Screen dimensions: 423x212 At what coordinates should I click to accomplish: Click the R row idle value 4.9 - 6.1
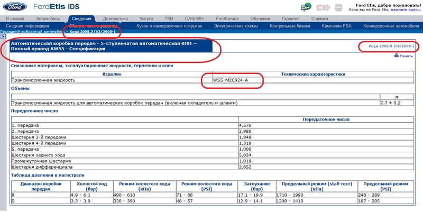coord(81,195)
